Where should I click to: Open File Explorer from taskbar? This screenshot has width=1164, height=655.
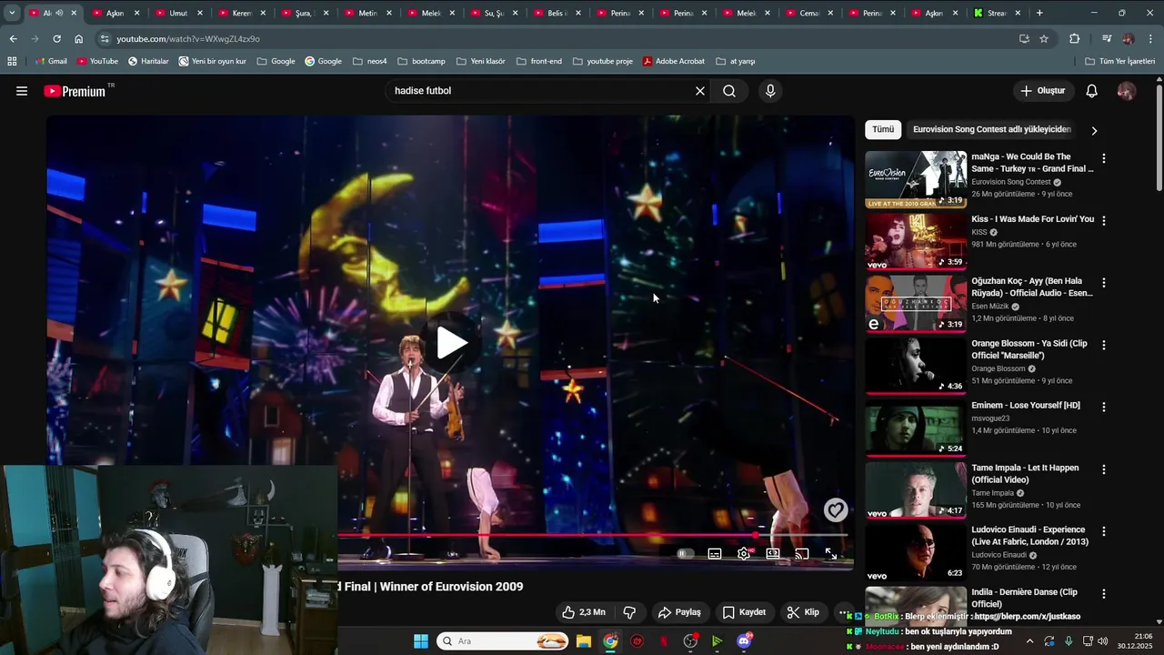pos(584,641)
